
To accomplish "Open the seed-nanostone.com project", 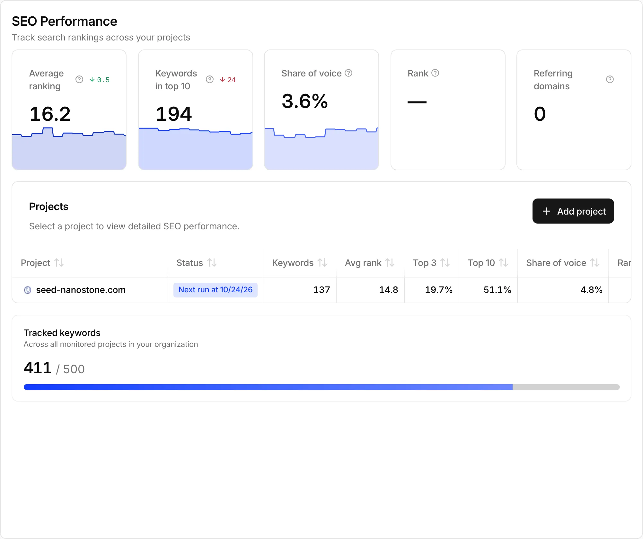I will point(81,290).
